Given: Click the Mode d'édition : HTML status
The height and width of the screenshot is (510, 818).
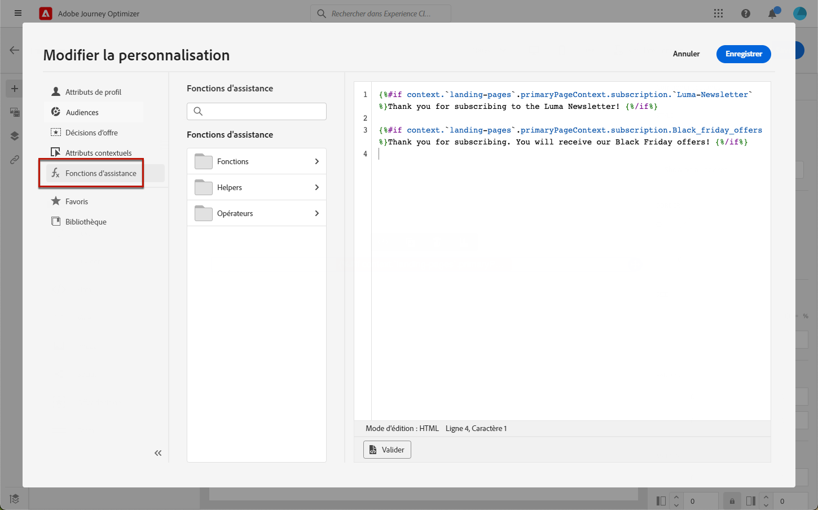Looking at the screenshot, I should coord(402,428).
